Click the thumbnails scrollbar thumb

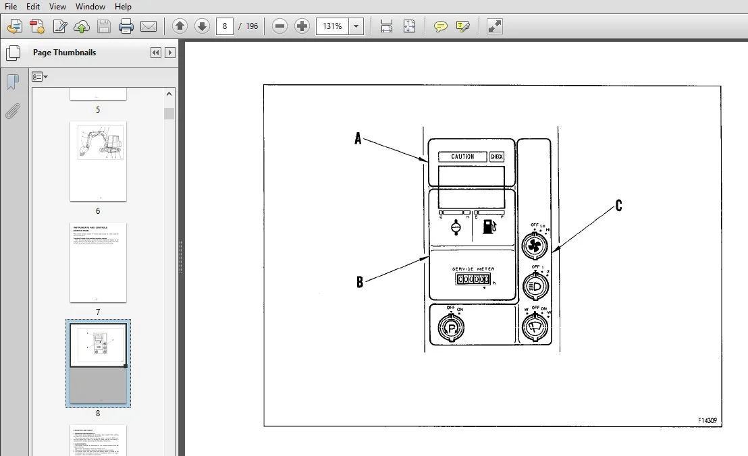pos(169,113)
